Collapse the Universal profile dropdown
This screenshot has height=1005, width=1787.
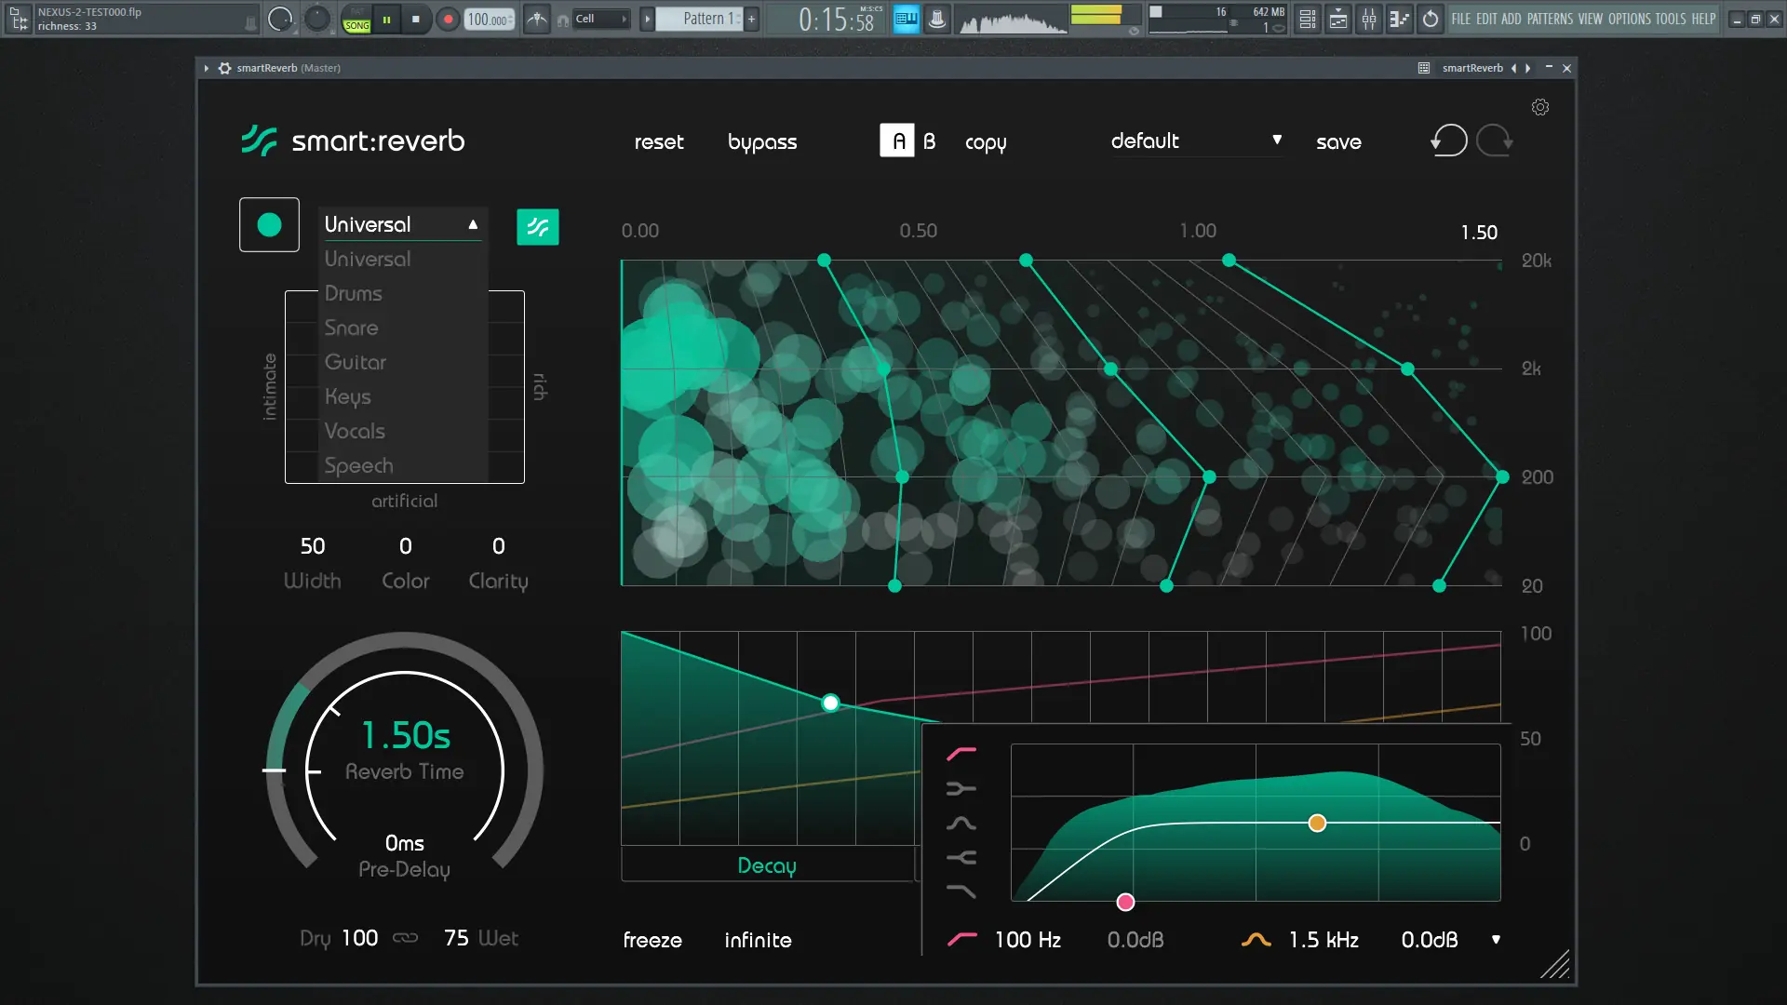pos(473,224)
